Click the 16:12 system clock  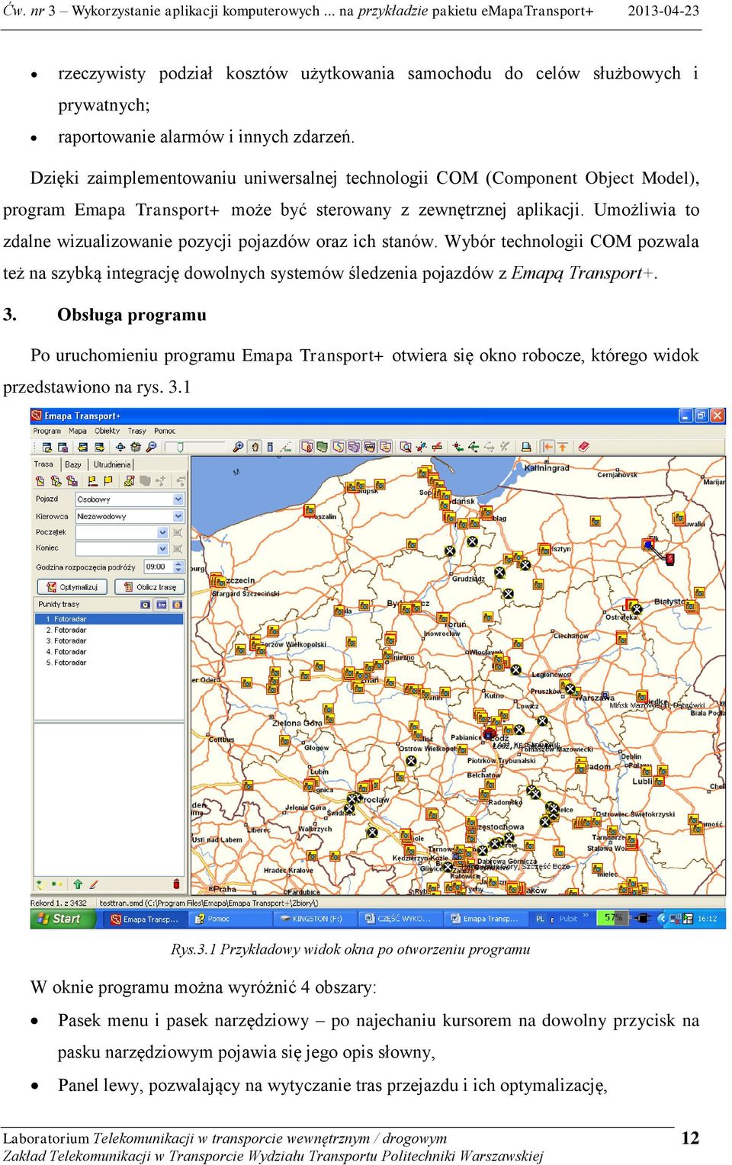707,919
